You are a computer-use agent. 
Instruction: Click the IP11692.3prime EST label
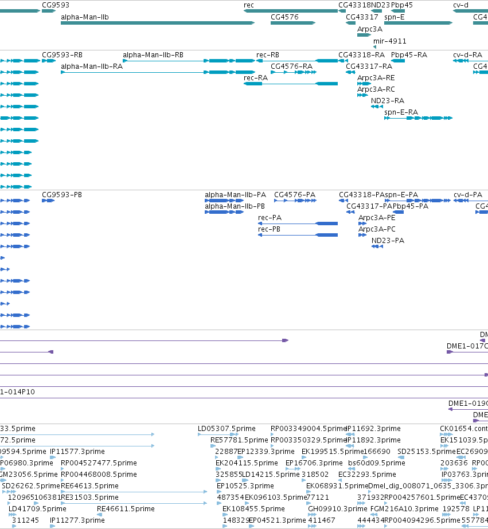coord(373,429)
